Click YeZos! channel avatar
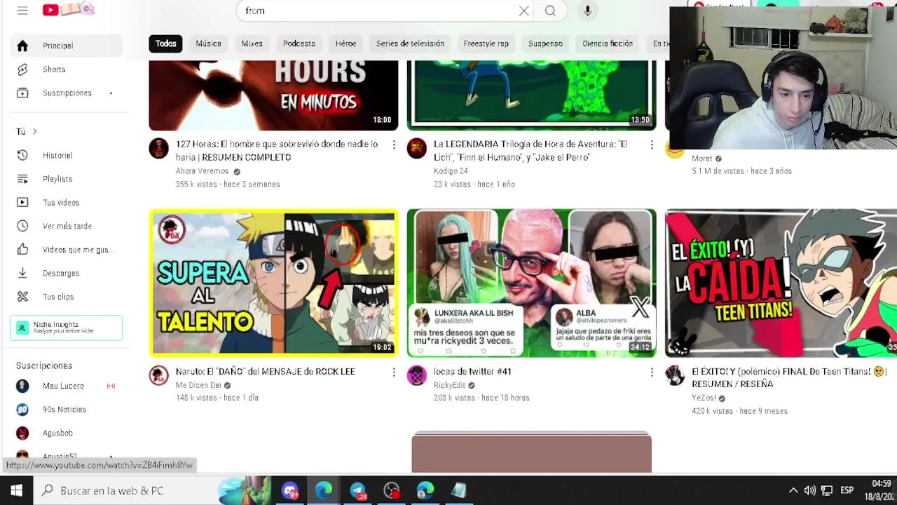This screenshot has height=505, width=897. pos(674,375)
